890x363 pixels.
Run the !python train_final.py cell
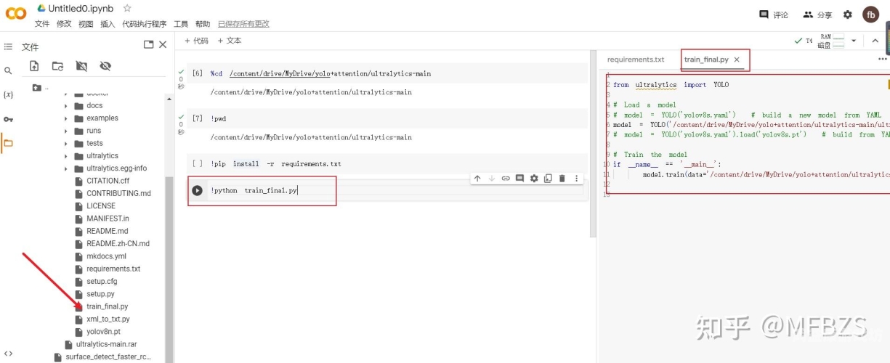197,190
